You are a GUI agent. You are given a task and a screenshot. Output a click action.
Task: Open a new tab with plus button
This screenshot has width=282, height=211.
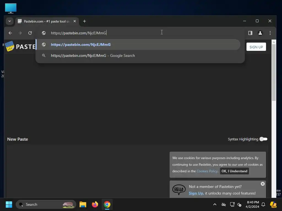pyautogui.click(x=84, y=21)
